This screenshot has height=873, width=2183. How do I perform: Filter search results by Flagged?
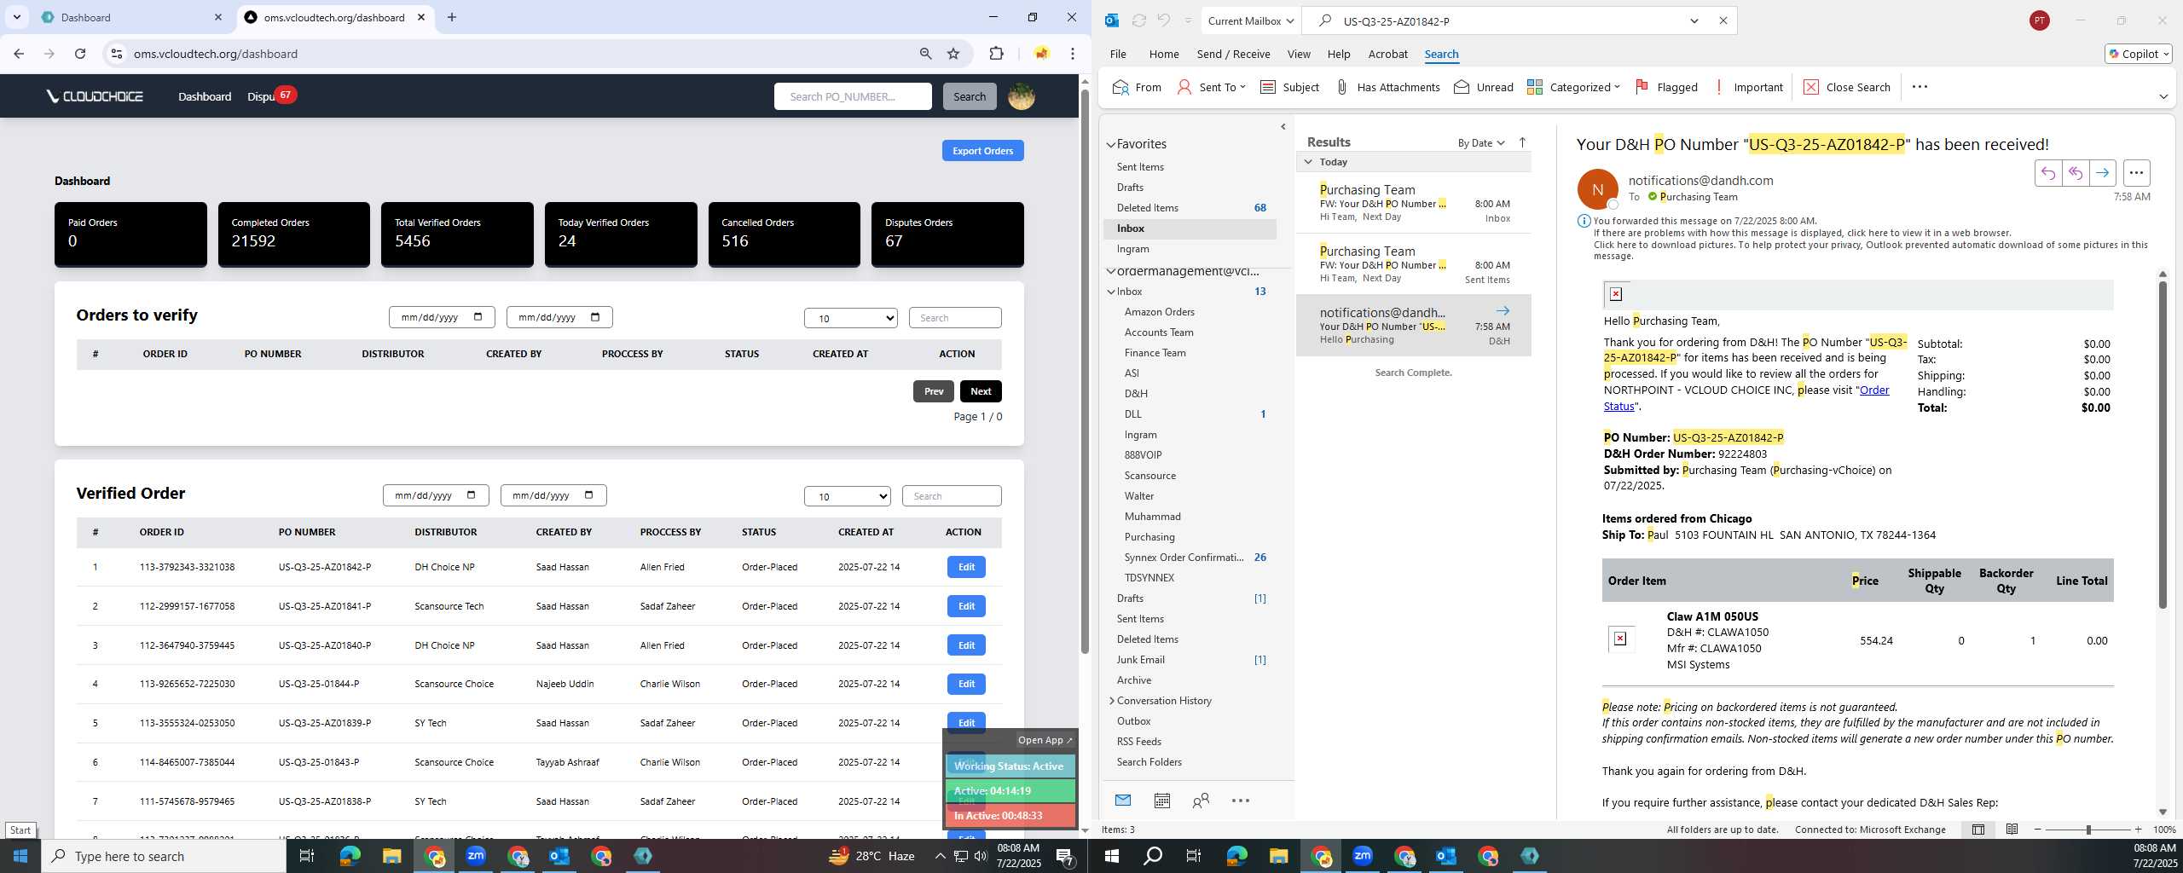click(x=1665, y=87)
